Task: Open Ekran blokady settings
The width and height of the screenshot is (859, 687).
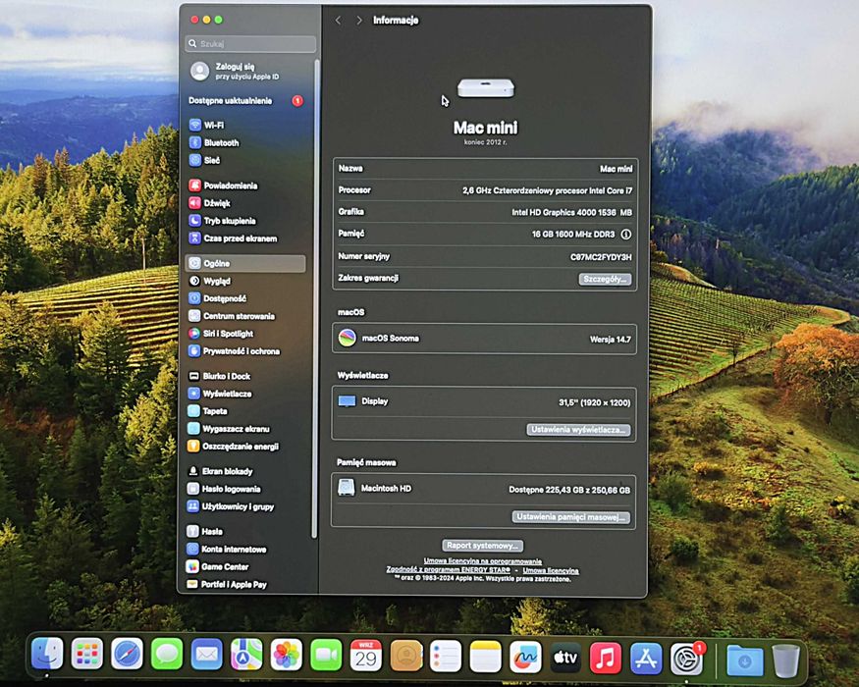Action: [220, 471]
